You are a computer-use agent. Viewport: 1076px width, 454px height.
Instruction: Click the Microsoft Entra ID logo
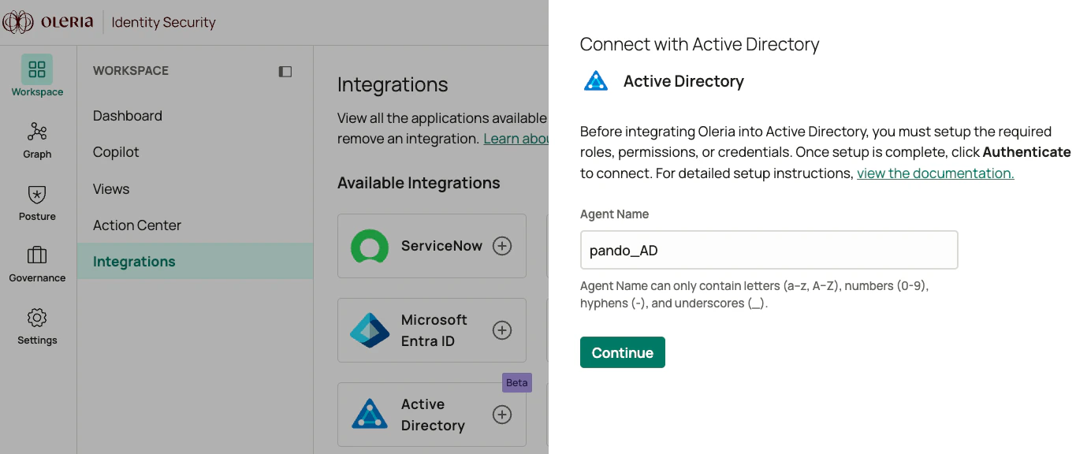coord(370,330)
